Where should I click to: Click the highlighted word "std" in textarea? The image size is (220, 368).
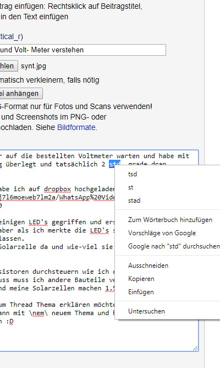coord(114,164)
